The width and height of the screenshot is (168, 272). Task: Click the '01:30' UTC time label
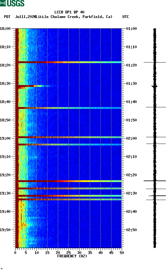[x=131, y=84]
